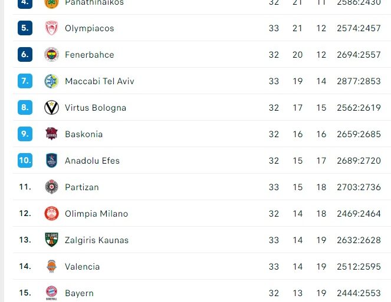Image resolution: width=391 pixels, height=302 pixels.
Task: Click the Anadolu Efes logo
Action: 52,161
